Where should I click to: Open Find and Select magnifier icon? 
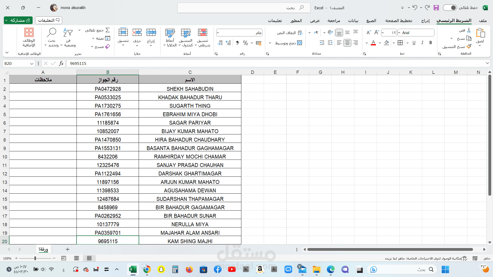click(x=52, y=32)
